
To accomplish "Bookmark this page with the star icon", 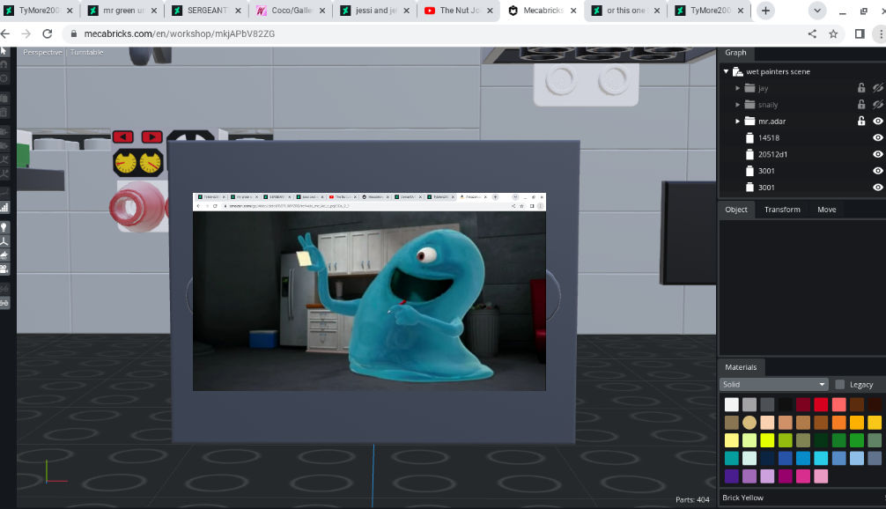I will pyautogui.click(x=833, y=33).
